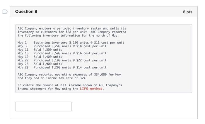Viewport: 205px width, 124px height.
Task: Click 'the following inventory information' line
Action: click(68, 35)
